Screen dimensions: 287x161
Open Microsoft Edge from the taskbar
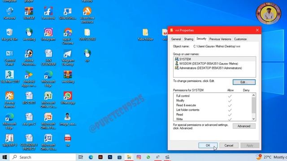tap(91, 157)
